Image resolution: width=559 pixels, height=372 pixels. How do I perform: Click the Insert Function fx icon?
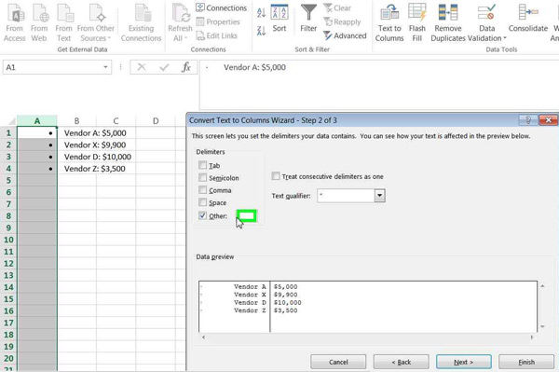pyautogui.click(x=186, y=67)
